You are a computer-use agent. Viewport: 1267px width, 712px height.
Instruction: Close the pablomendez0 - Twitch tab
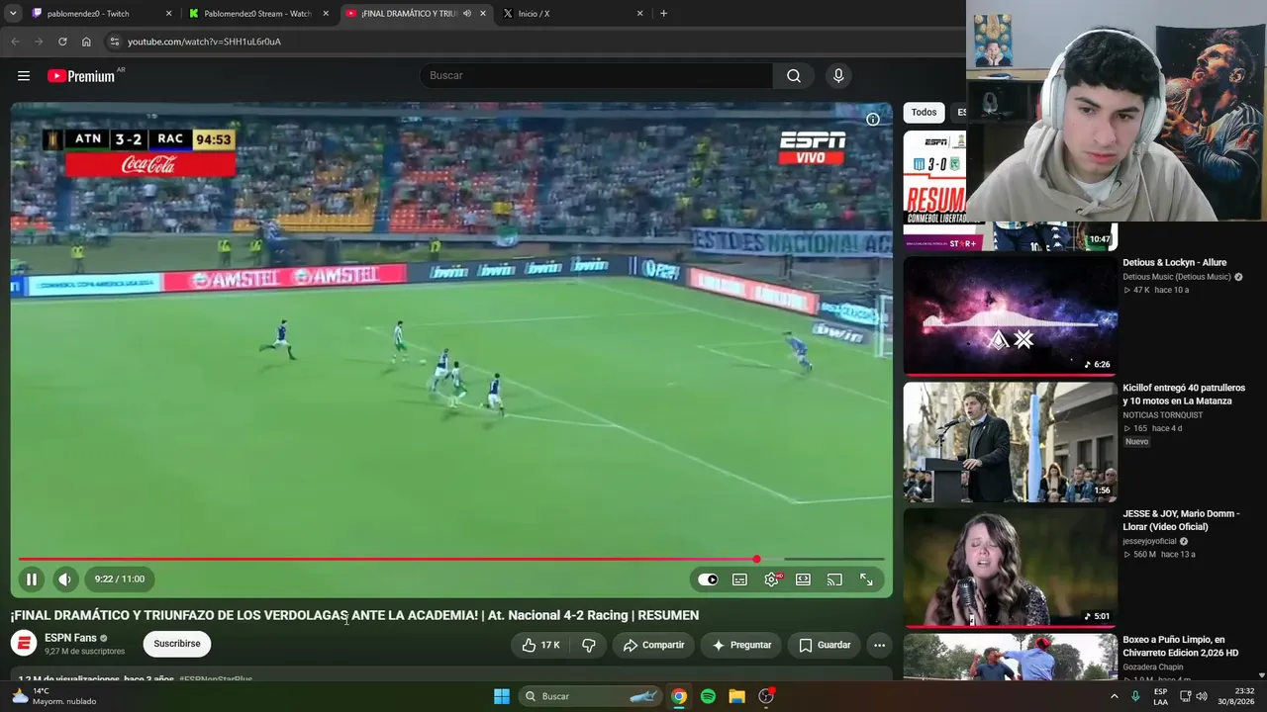168,14
